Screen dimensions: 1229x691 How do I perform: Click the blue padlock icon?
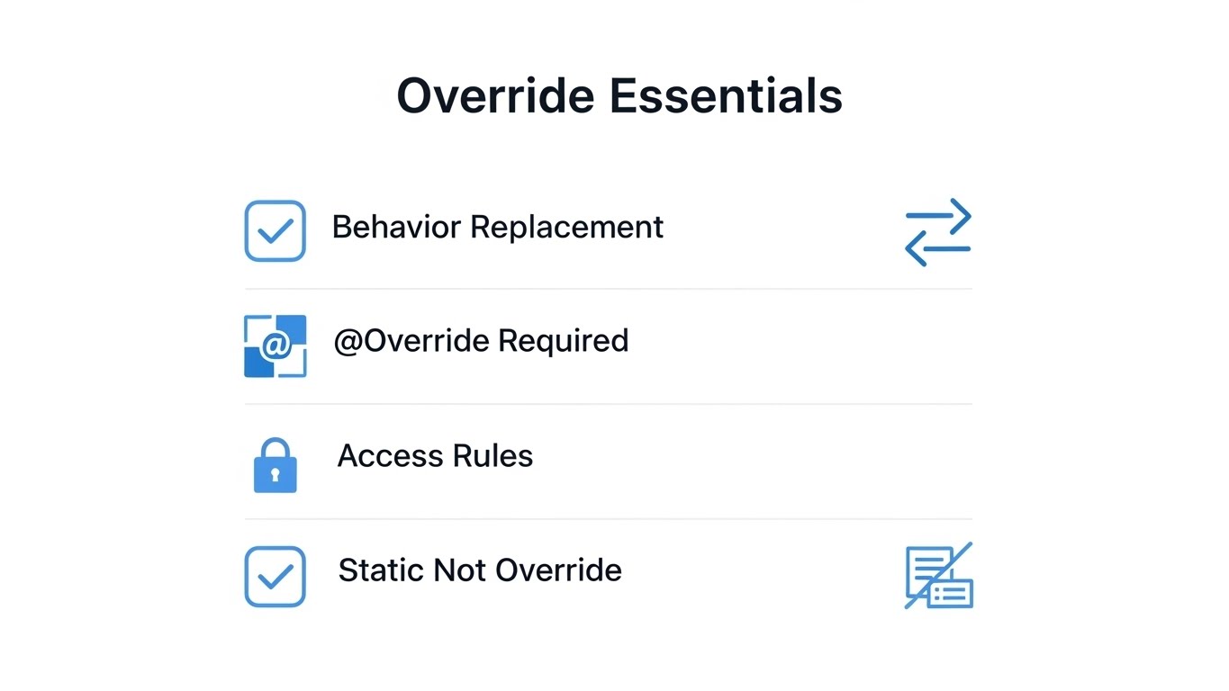tap(275, 465)
